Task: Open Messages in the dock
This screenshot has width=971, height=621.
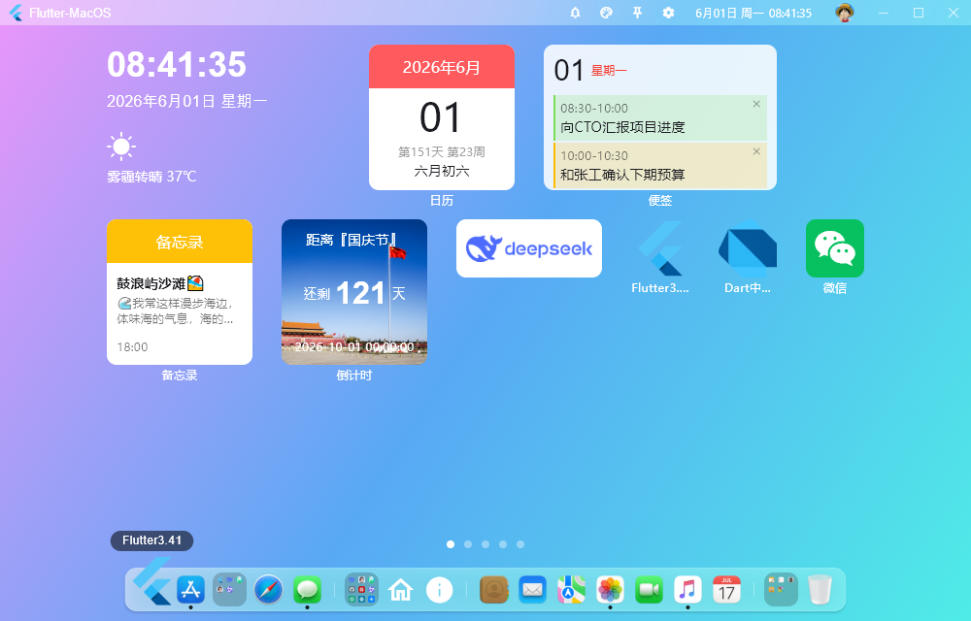Action: click(x=307, y=589)
